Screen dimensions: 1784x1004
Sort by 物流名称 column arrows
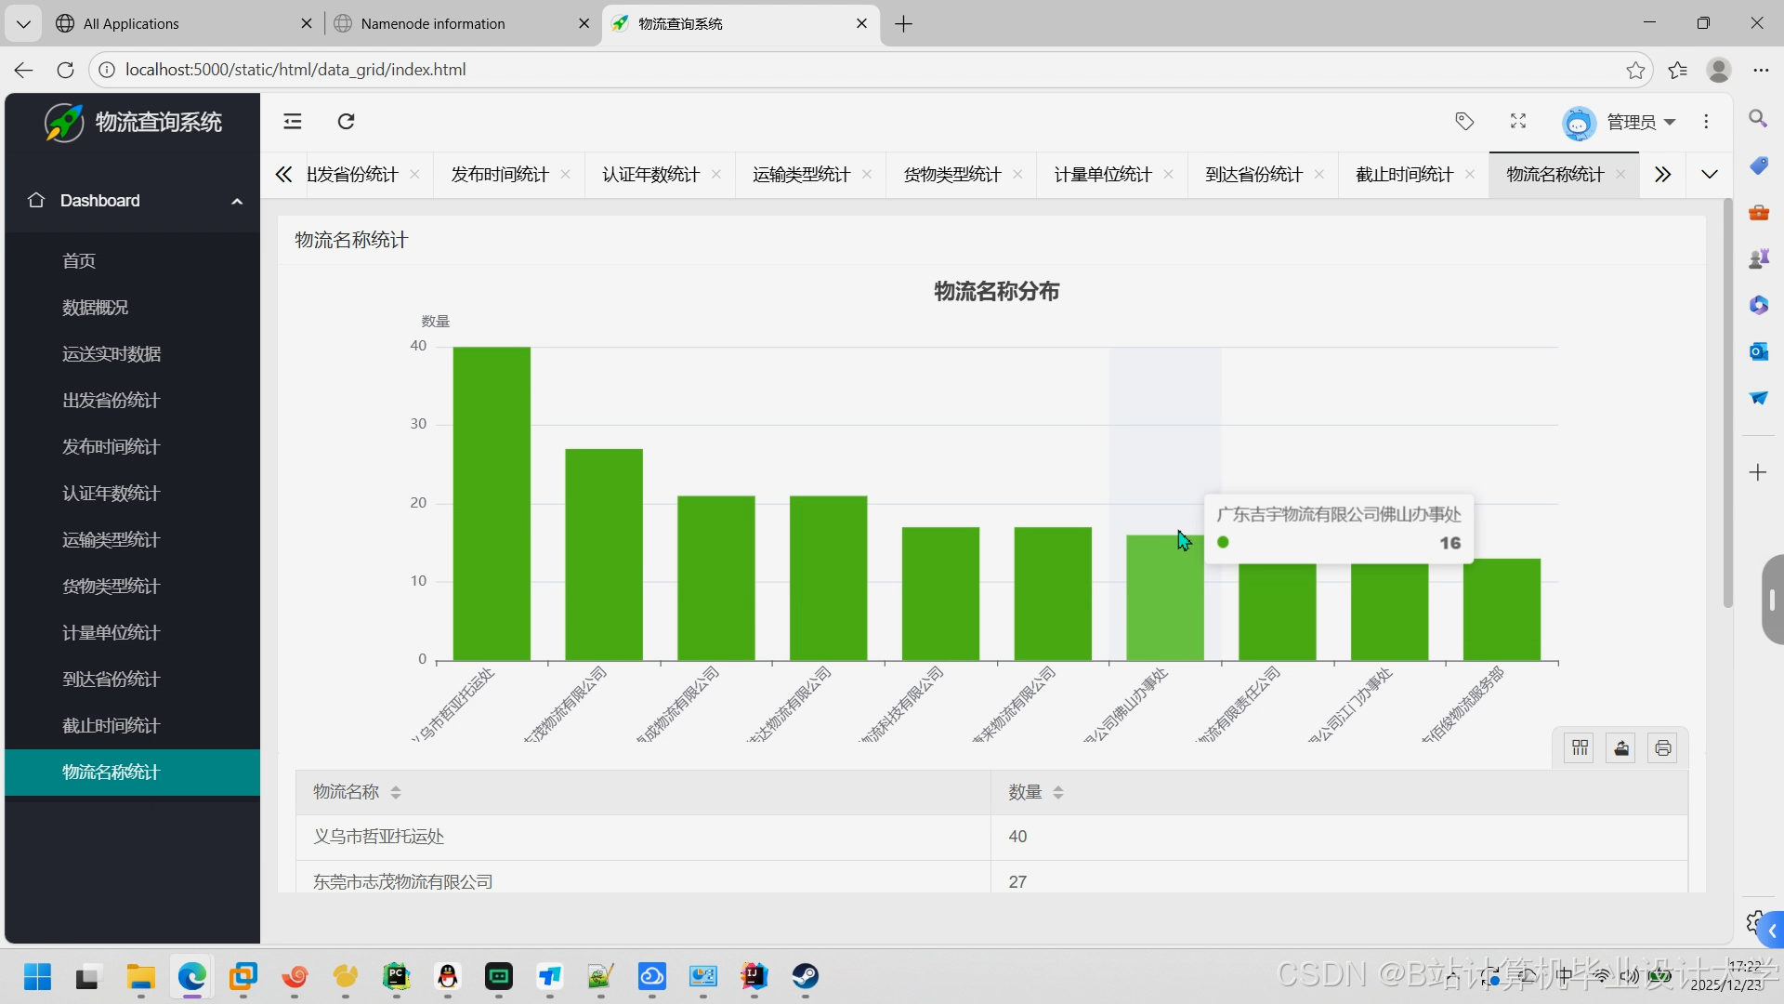(x=396, y=792)
